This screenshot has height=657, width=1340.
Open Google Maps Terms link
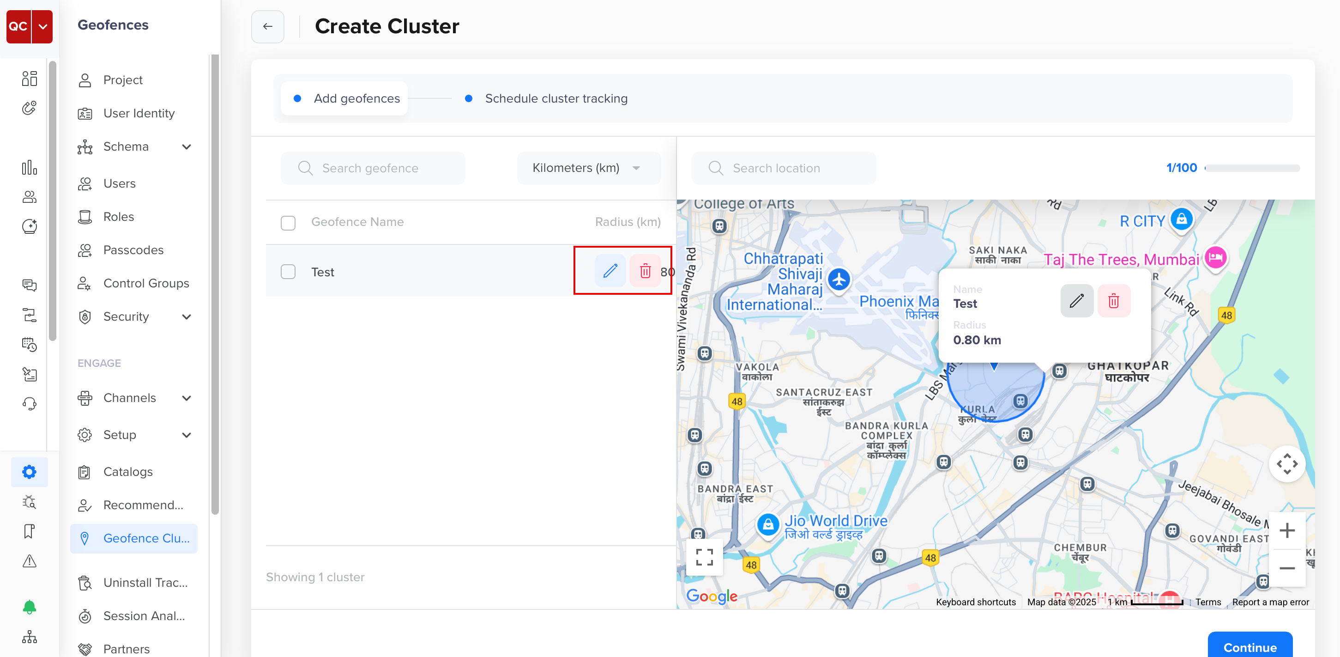(1208, 602)
